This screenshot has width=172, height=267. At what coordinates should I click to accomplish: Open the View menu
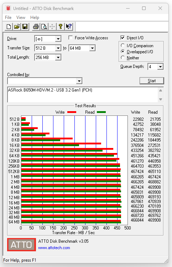pyautogui.click(x=21, y=18)
